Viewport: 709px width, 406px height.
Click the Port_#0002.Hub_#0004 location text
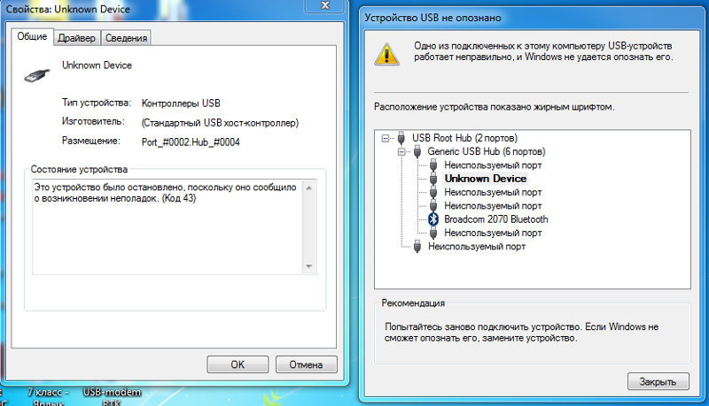(x=191, y=142)
